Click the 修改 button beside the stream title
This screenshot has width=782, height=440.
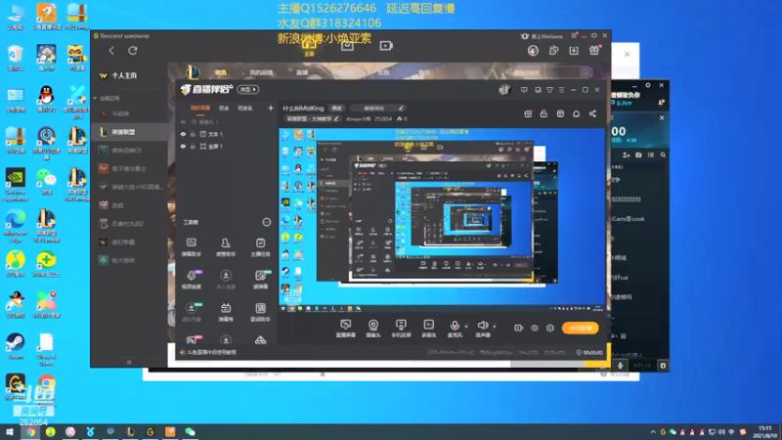tap(337, 108)
